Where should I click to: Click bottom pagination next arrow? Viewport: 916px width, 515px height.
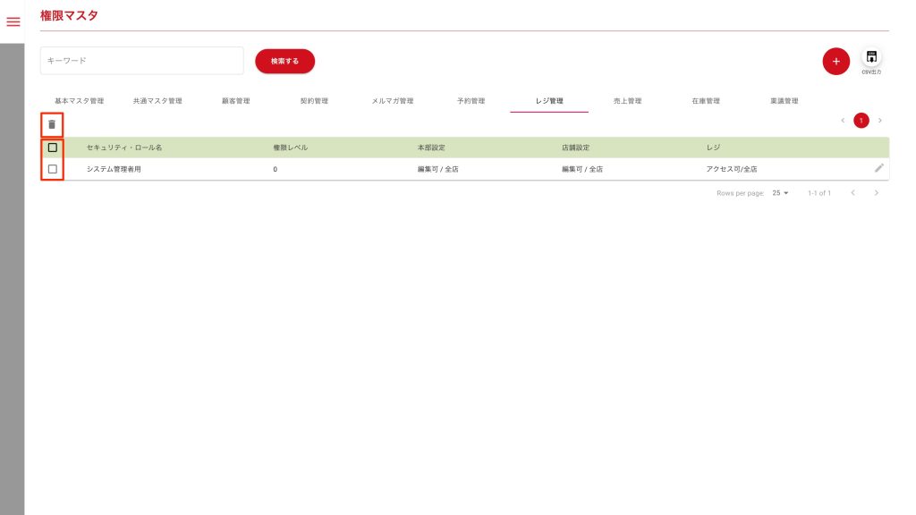877,193
